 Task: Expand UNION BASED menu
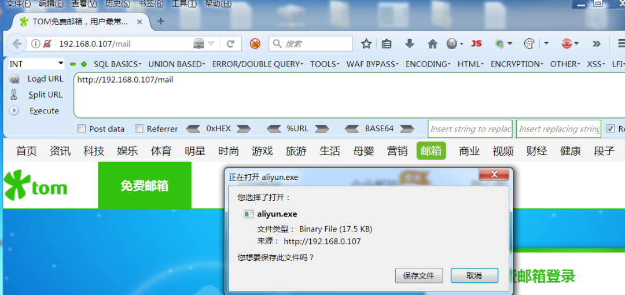(x=177, y=64)
